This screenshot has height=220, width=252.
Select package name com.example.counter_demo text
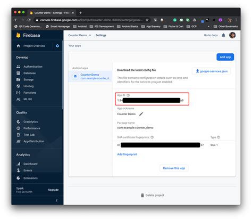pyautogui.click(x=135, y=128)
